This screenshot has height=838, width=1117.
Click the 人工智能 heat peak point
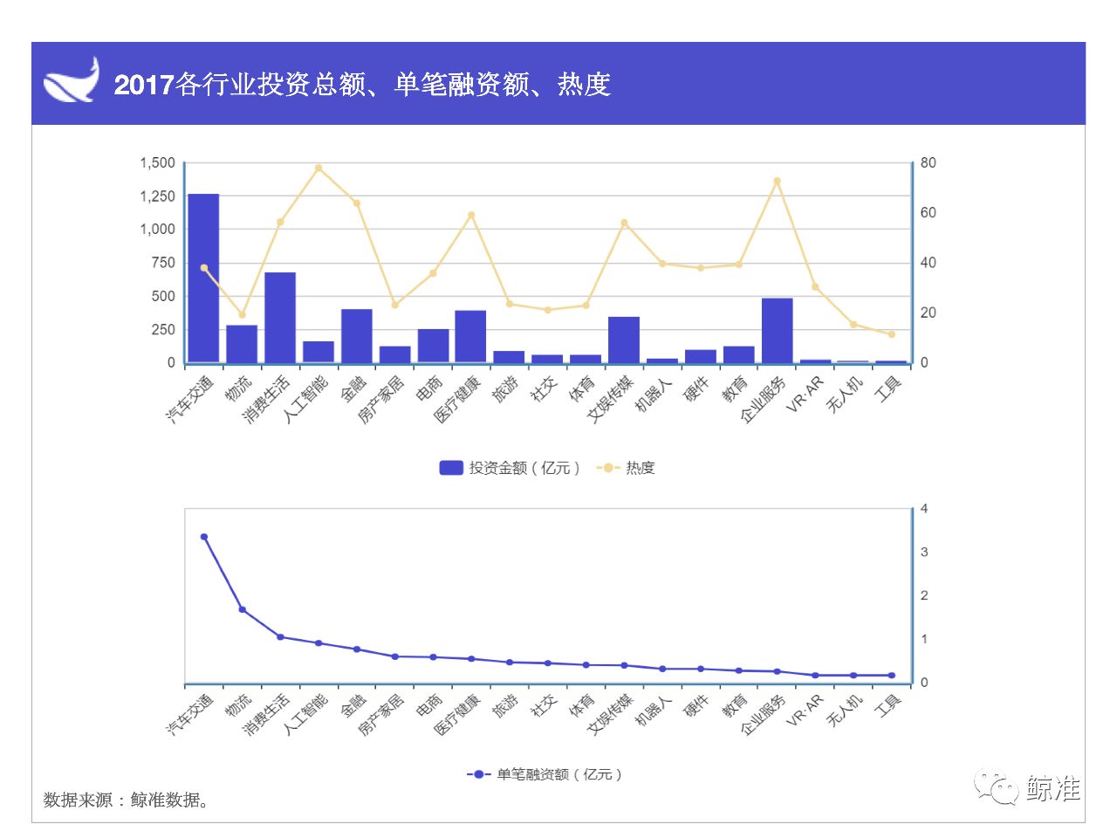(x=319, y=168)
